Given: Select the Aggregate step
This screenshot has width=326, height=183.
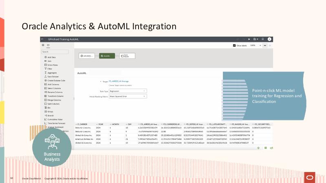Looking at the screenshot, I should 51,73.
